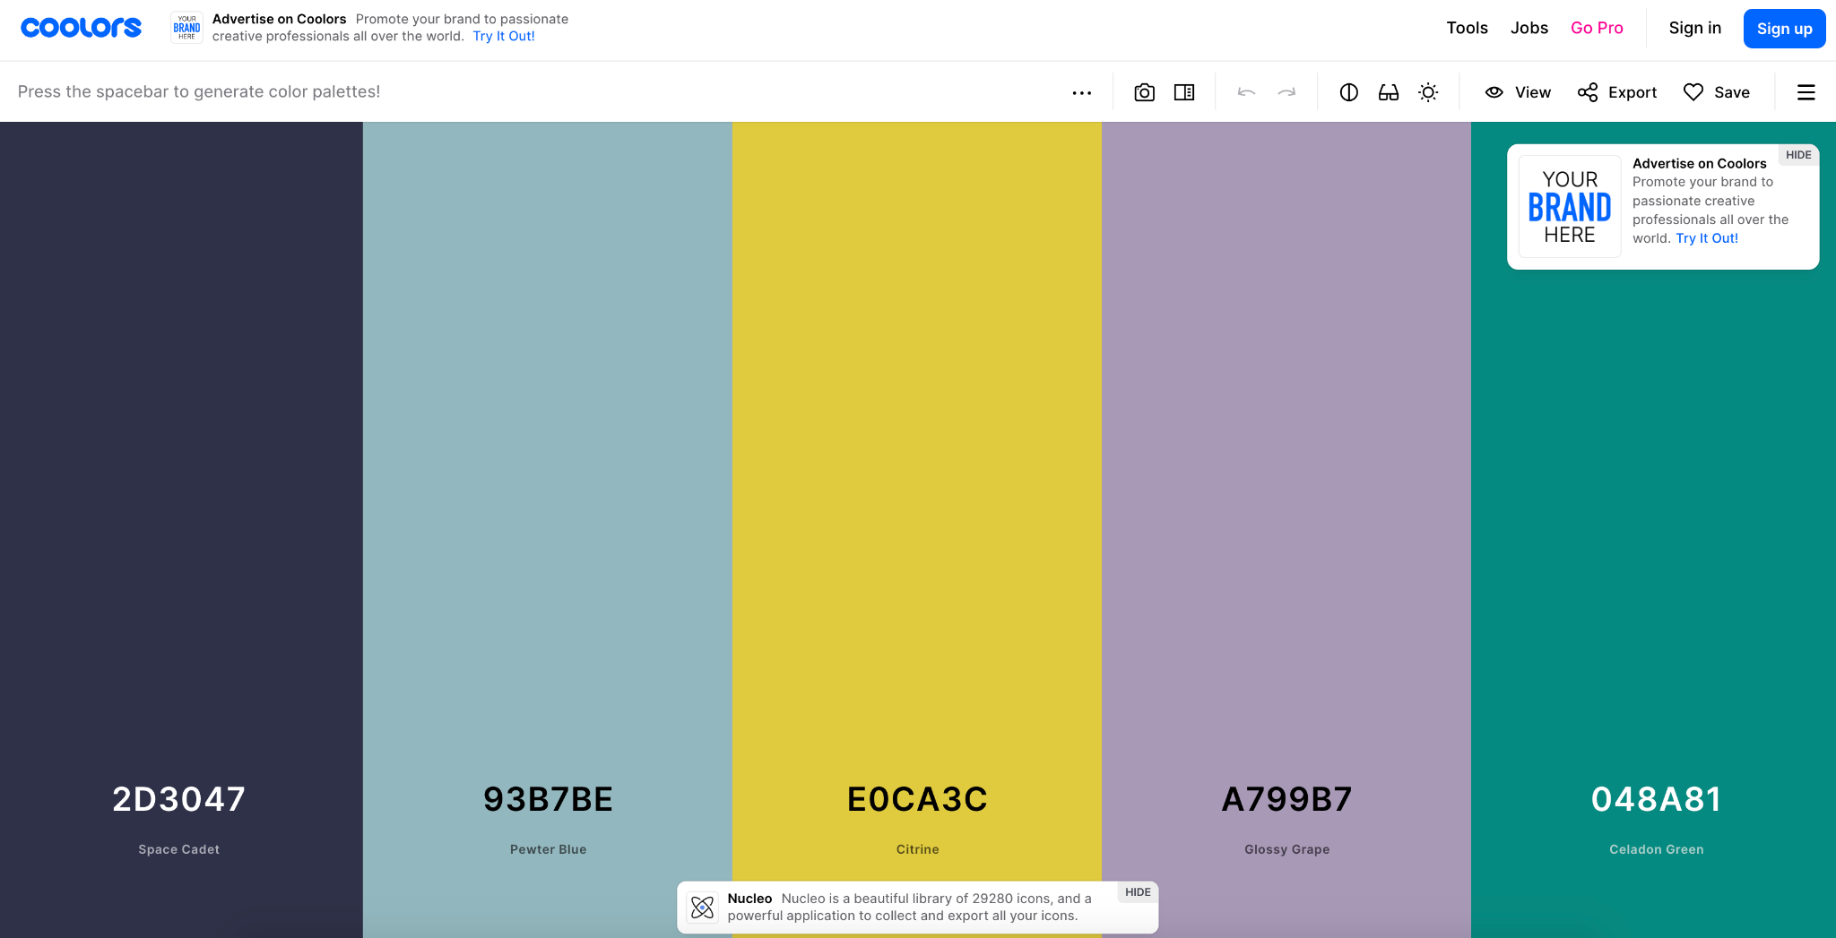The height and width of the screenshot is (938, 1836).
Task: Select the Citrine E0CA3C color hex code
Action: tap(917, 799)
